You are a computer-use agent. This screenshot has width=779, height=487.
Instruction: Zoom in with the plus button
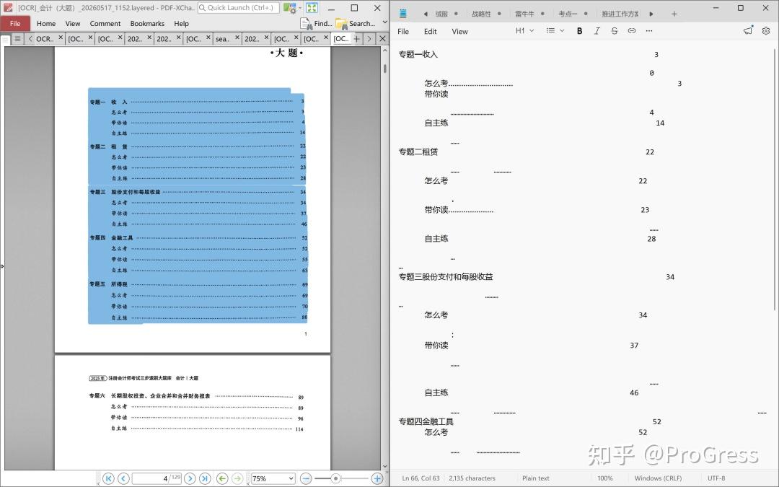click(377, 478)
